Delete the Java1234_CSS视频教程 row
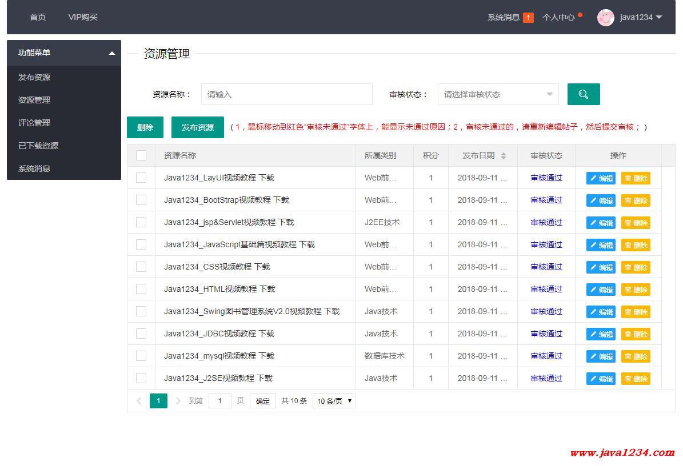 (636, 267)
